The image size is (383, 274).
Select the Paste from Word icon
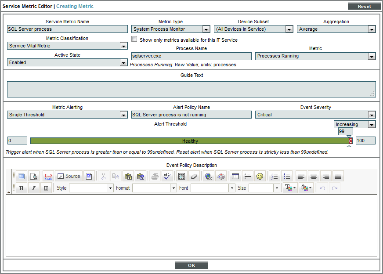tap(141, 176)
